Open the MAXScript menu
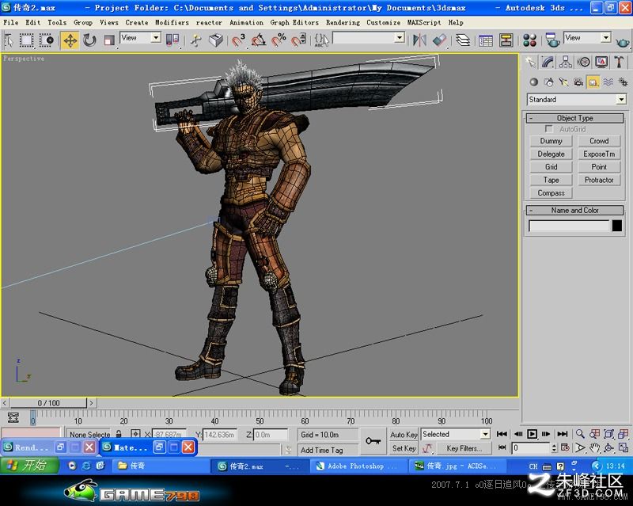Screen dimensions: 633x506 pos(424,22)
